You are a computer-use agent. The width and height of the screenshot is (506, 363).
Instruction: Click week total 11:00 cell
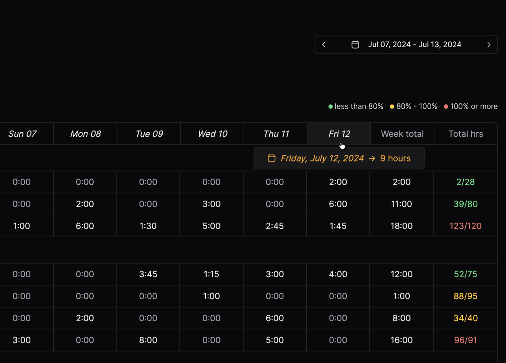401,204
